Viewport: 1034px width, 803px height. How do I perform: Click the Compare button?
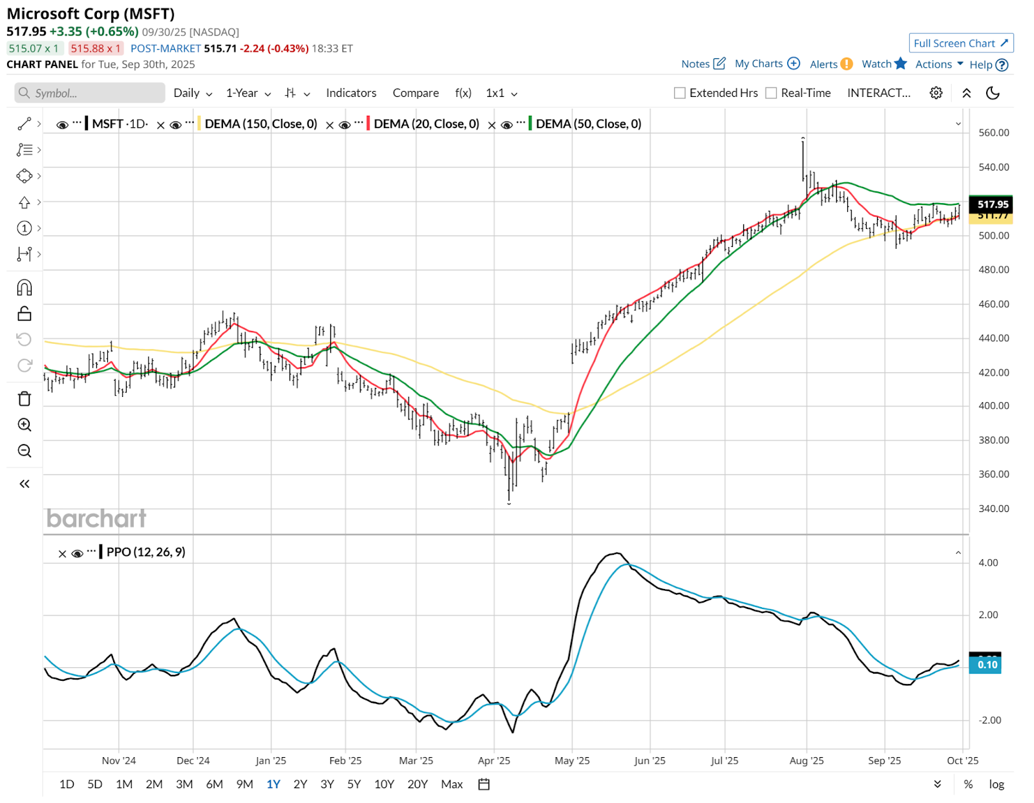416,93
